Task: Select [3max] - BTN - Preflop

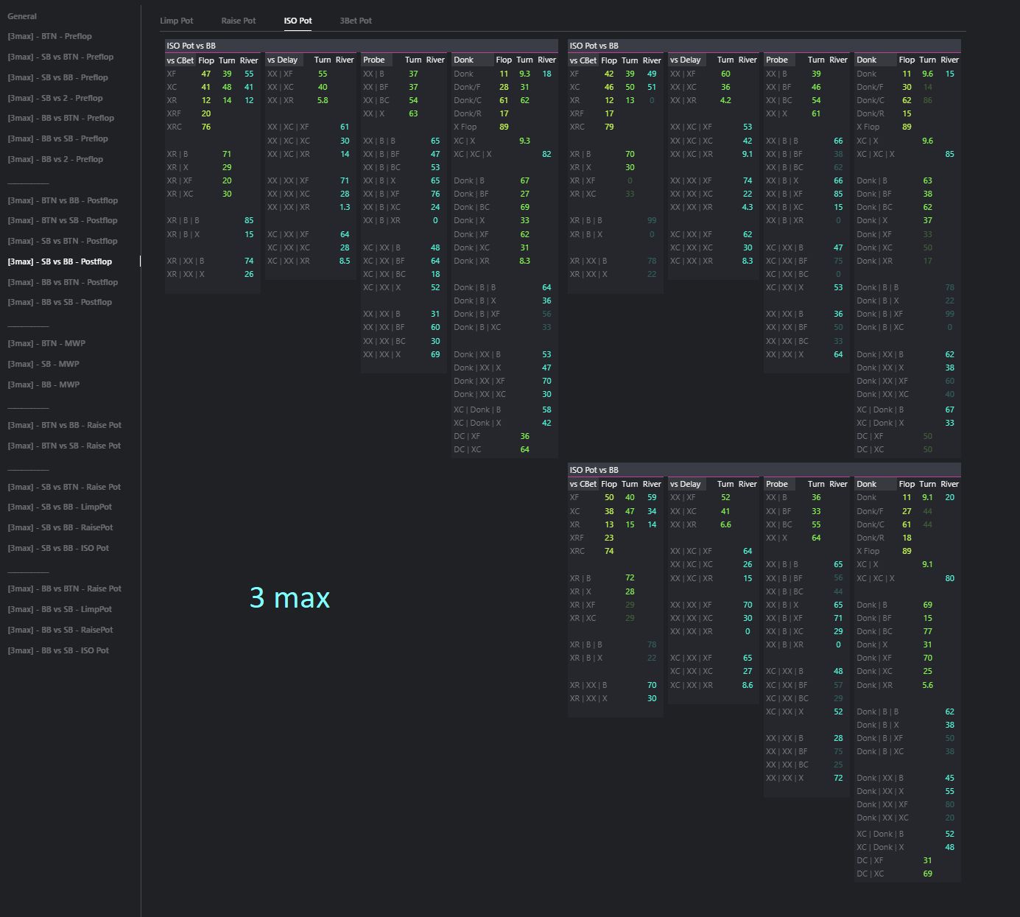Action: pos(49,36)
